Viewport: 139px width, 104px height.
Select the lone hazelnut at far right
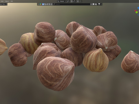click(130, 62)
